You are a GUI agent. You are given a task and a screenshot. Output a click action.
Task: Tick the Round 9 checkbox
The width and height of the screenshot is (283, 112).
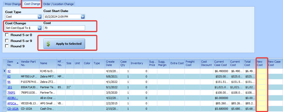click(x=7, y=46)
